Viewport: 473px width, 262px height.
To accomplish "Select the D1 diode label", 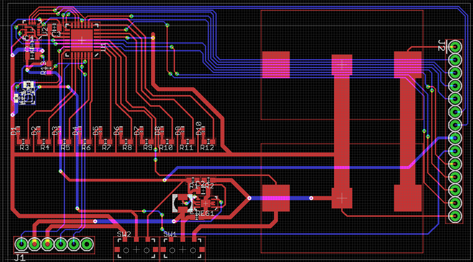I will (x=13, y=131).
